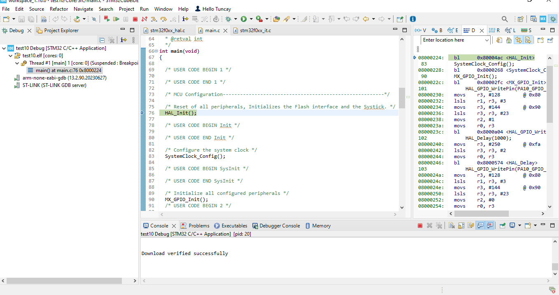This screenshot has height=295, width=559.
Task: Select the Step Into icon
Action: (154, 19)
